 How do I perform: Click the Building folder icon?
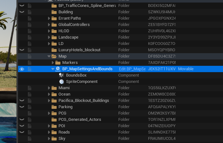click(x=54, y=12)
